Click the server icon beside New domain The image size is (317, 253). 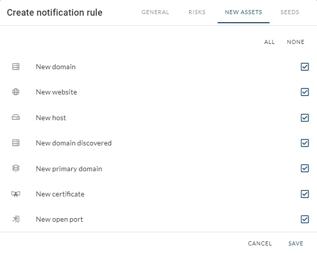16,67
